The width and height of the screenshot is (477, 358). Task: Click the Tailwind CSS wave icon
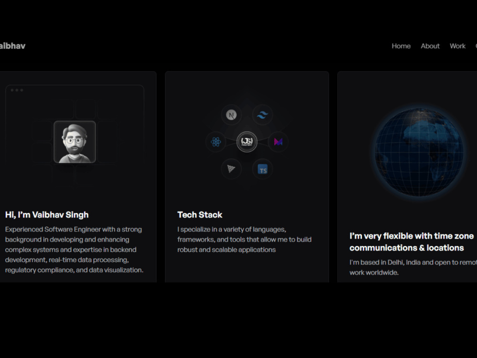coord(262,115)
